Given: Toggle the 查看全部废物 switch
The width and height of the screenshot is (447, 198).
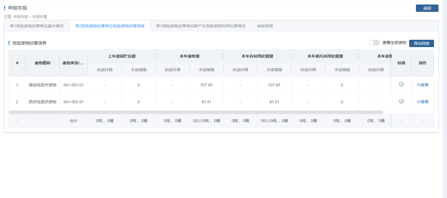Looking at the screenshot, I should pyautogui.click(x=374, y=43).
